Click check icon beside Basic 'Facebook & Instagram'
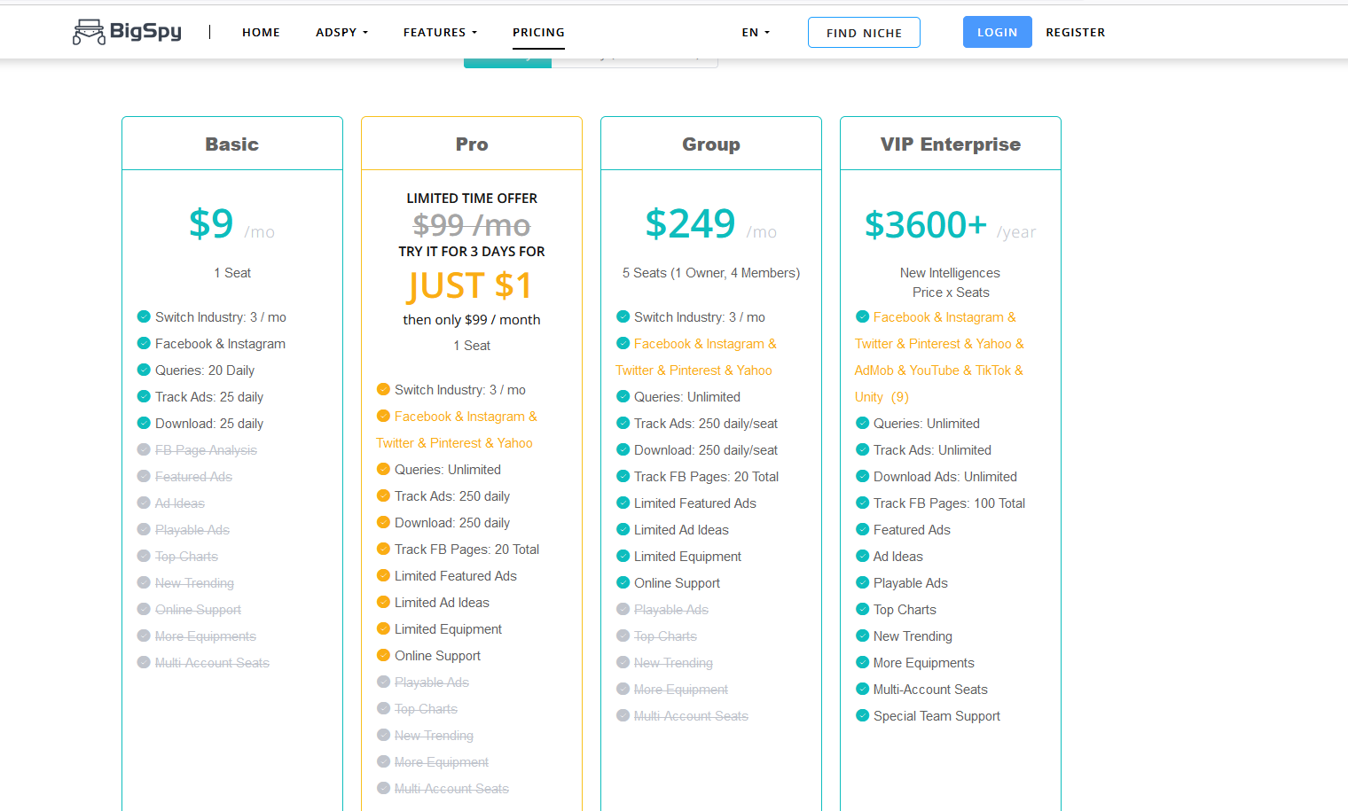This screenshot has width=1348, height=811. pyautogui.click(x=144, y=343)
